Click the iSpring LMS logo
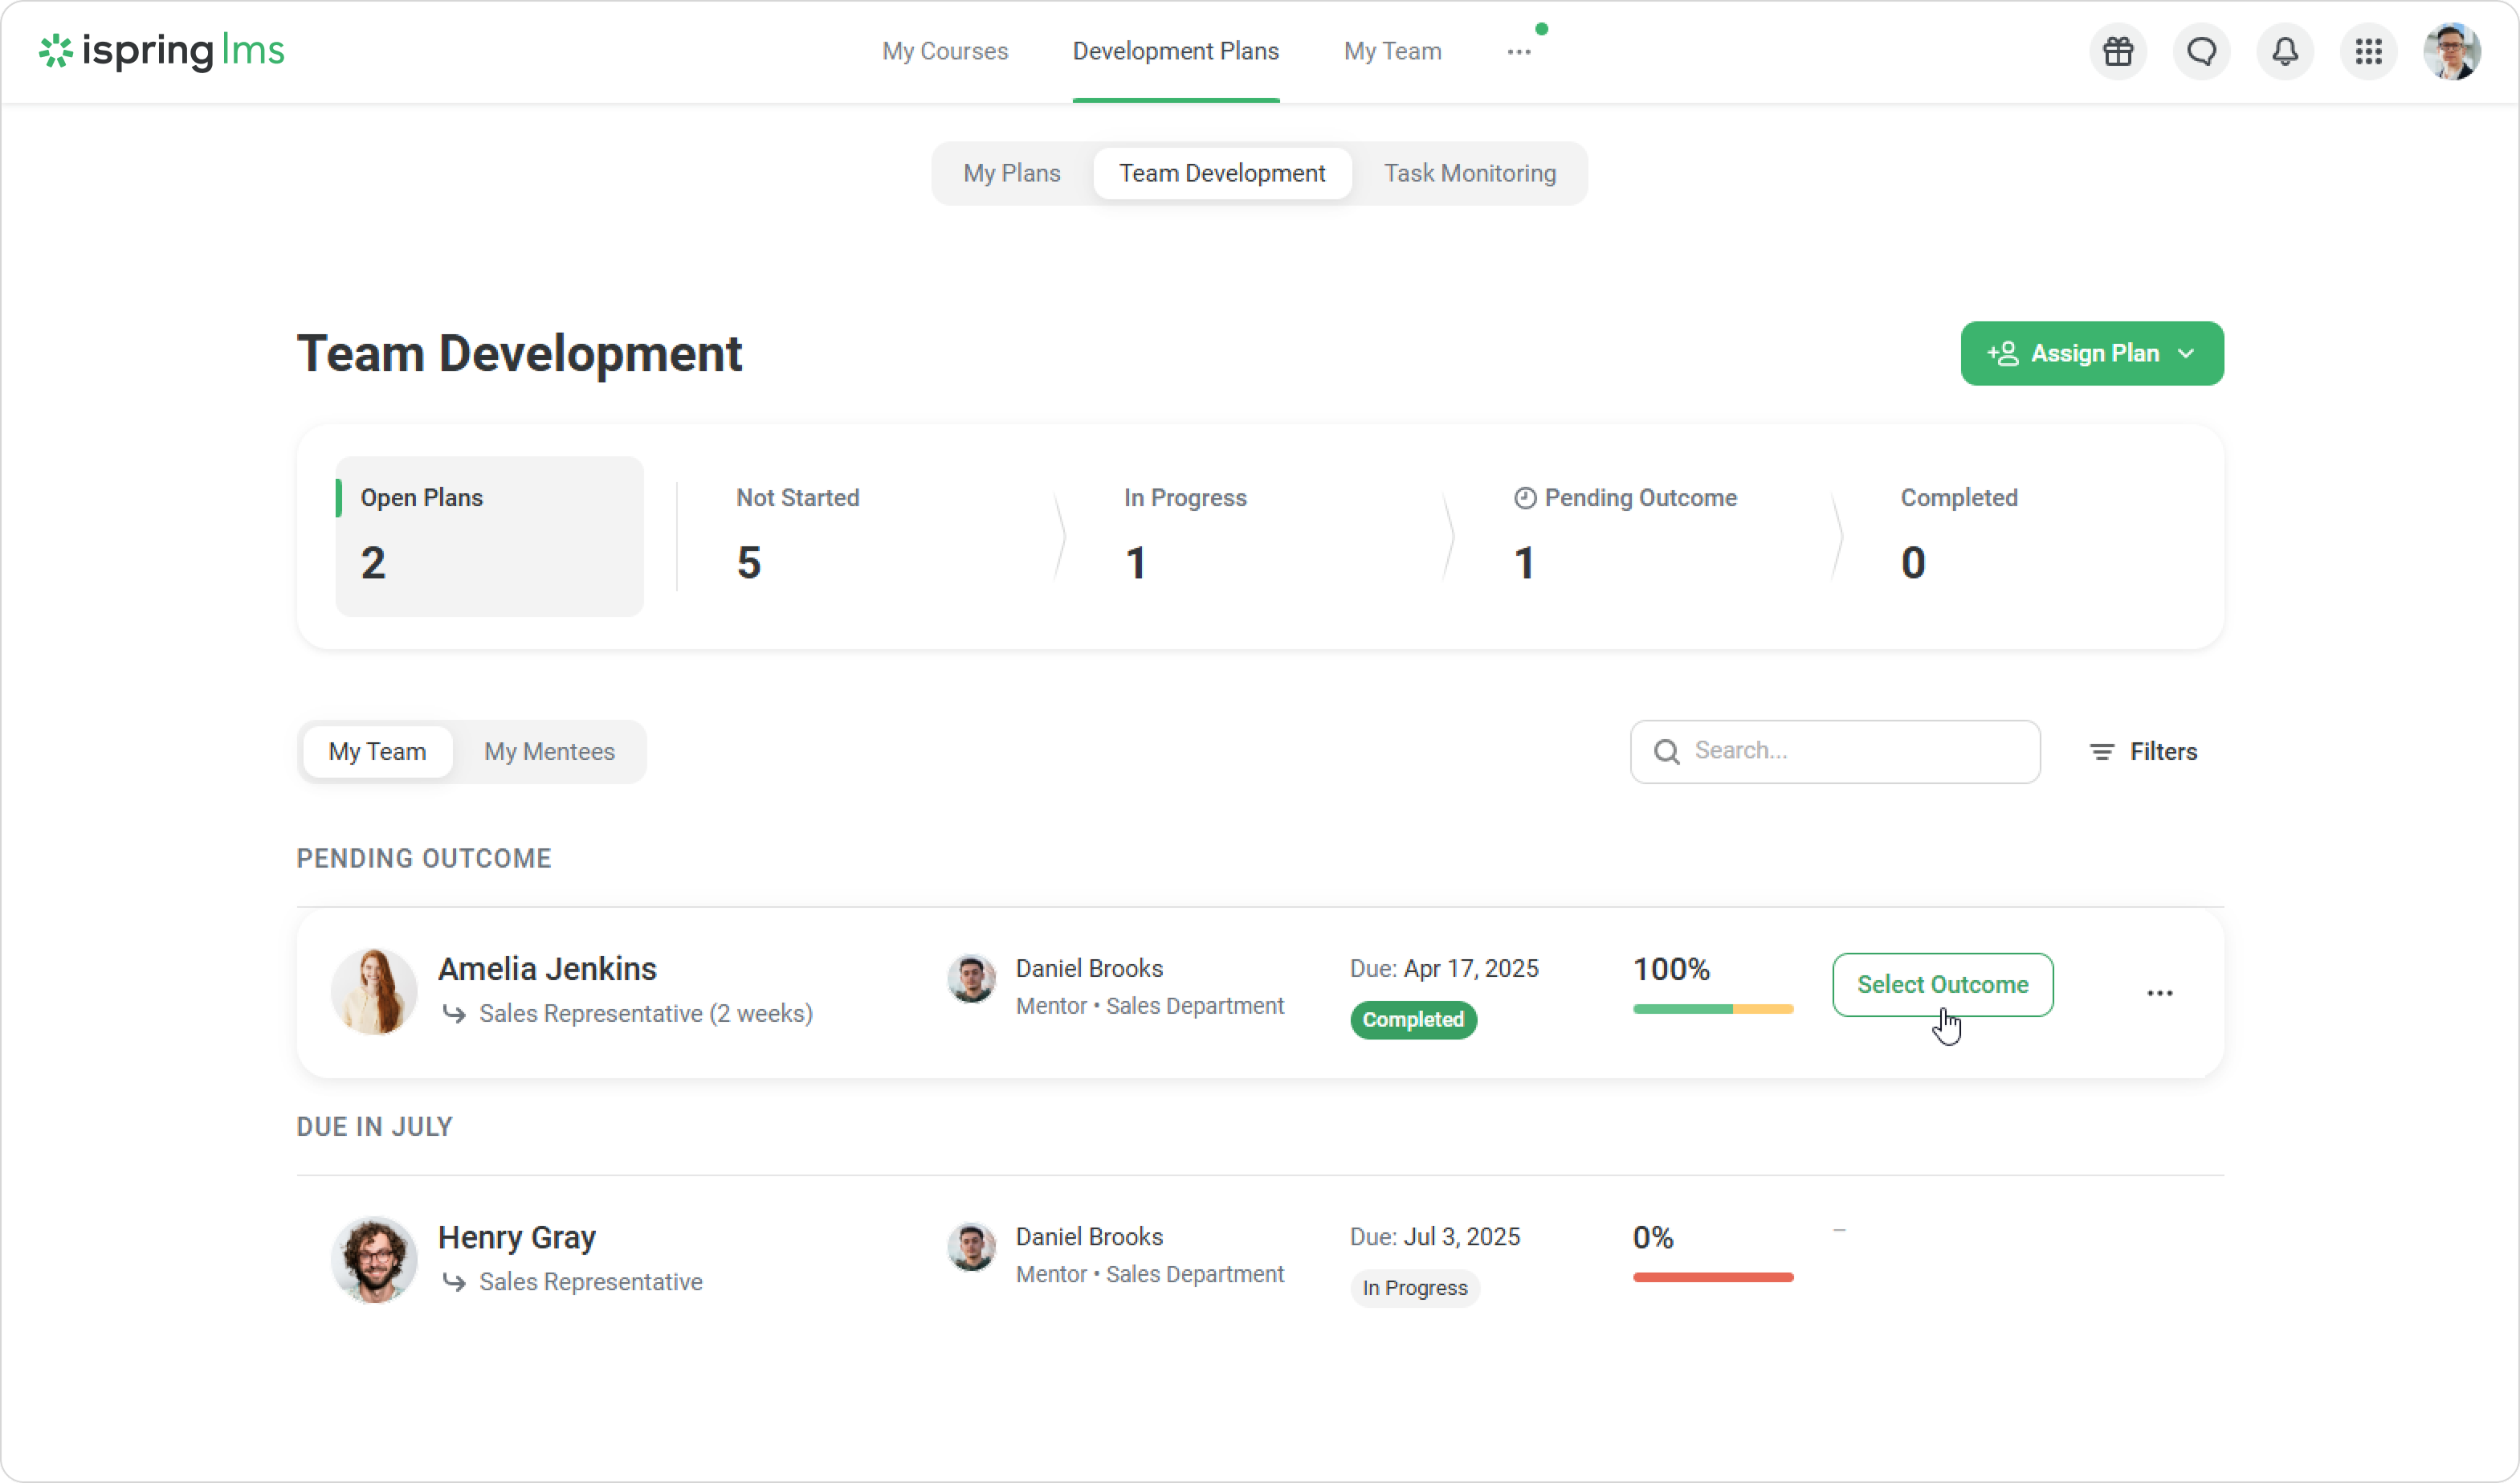2520x1483 pixels. pos(161,51)
